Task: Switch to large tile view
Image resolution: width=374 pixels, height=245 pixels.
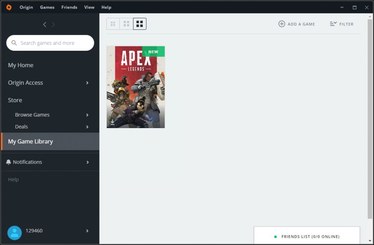Action: [x=140, y=24]
